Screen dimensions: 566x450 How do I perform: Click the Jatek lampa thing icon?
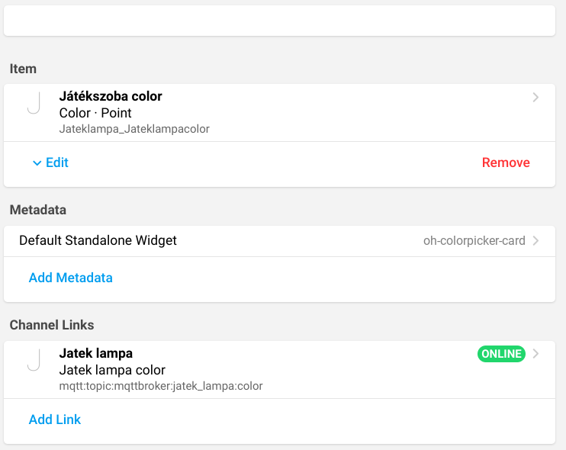[x=33, y=361]
